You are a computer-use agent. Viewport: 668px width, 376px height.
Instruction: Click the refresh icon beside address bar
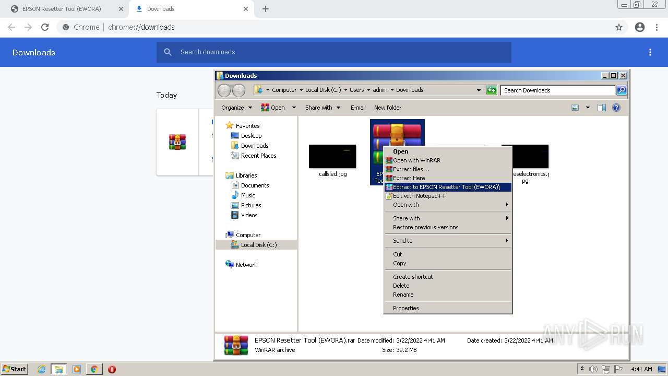492,90
